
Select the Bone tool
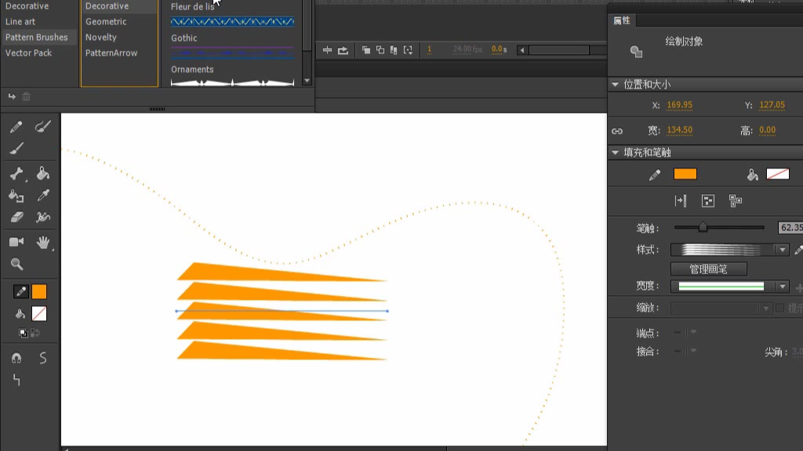(x=16, y=174)
